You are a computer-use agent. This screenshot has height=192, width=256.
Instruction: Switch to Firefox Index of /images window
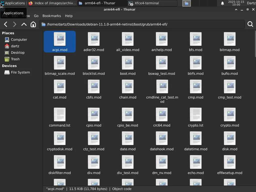(52, 3)
